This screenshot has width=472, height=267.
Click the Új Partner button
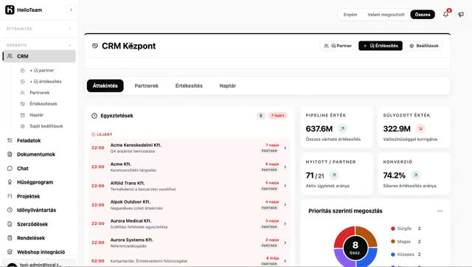338,46
